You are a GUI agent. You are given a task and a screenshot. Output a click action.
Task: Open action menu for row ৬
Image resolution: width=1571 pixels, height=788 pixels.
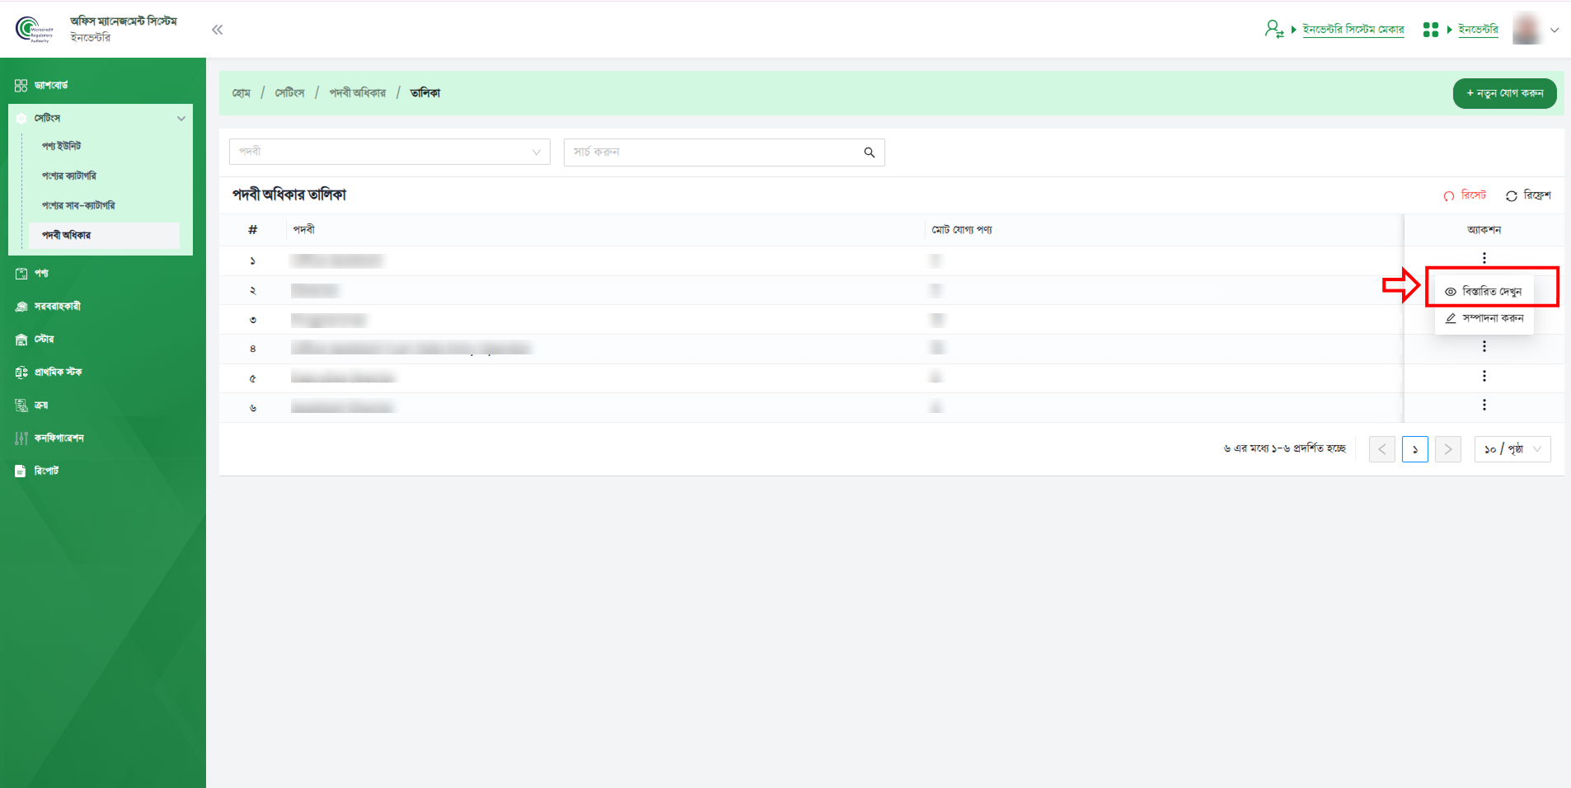(1484, 405)
